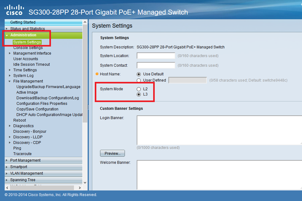Image resolution: width=302 pixels, height=201 pixels.
Task: Open Active Image page
Action: pyautogui.click(x=27, y=92)
